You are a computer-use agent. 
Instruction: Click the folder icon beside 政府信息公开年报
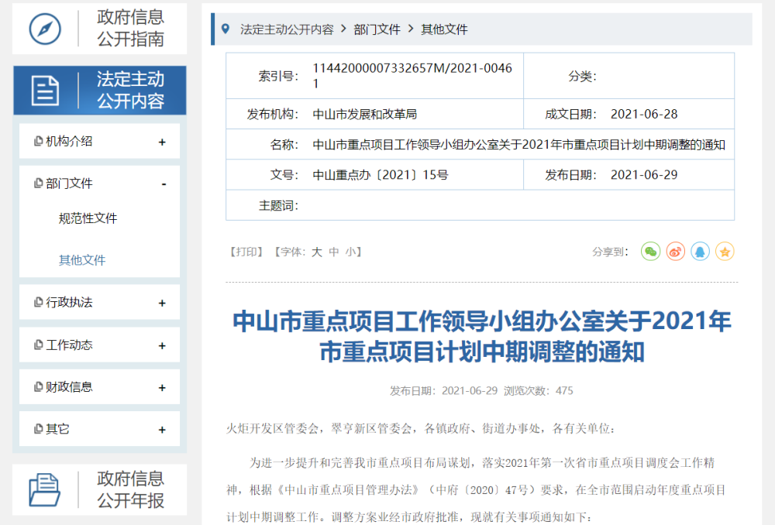pos(46,489)
